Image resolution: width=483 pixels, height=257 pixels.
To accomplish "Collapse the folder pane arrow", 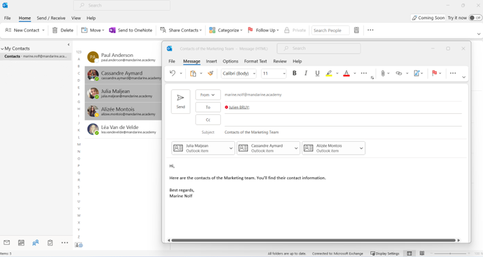I will coord(69,45).
